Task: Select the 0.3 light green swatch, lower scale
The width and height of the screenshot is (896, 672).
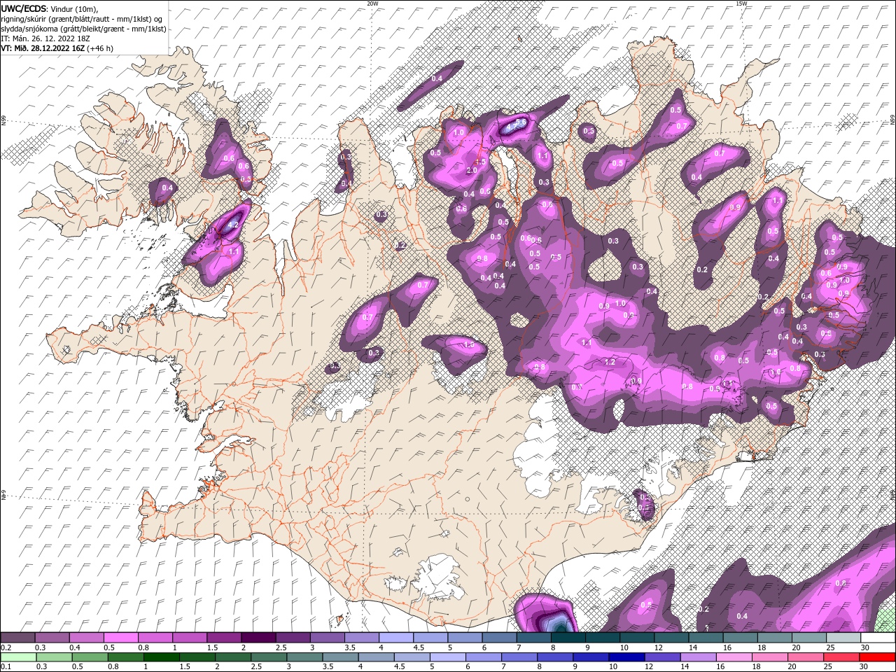Action: 54,657
